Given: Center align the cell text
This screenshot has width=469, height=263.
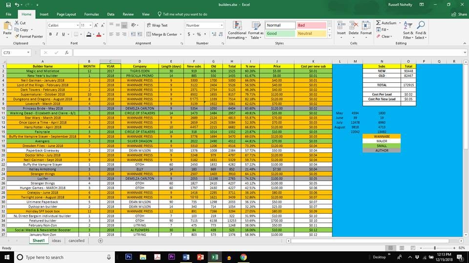Looking at the screenshot, I should (118, 35).
